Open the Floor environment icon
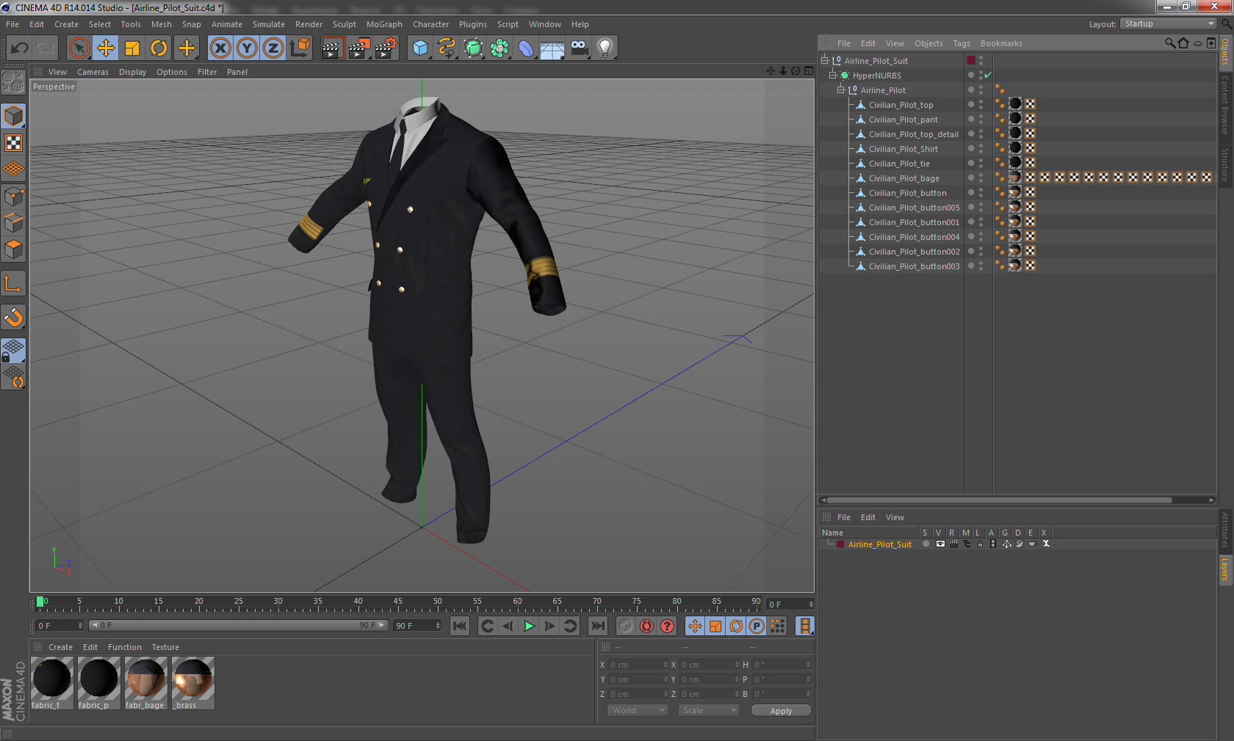Viewport: 1234px width, 741px height. coord(552,48)
